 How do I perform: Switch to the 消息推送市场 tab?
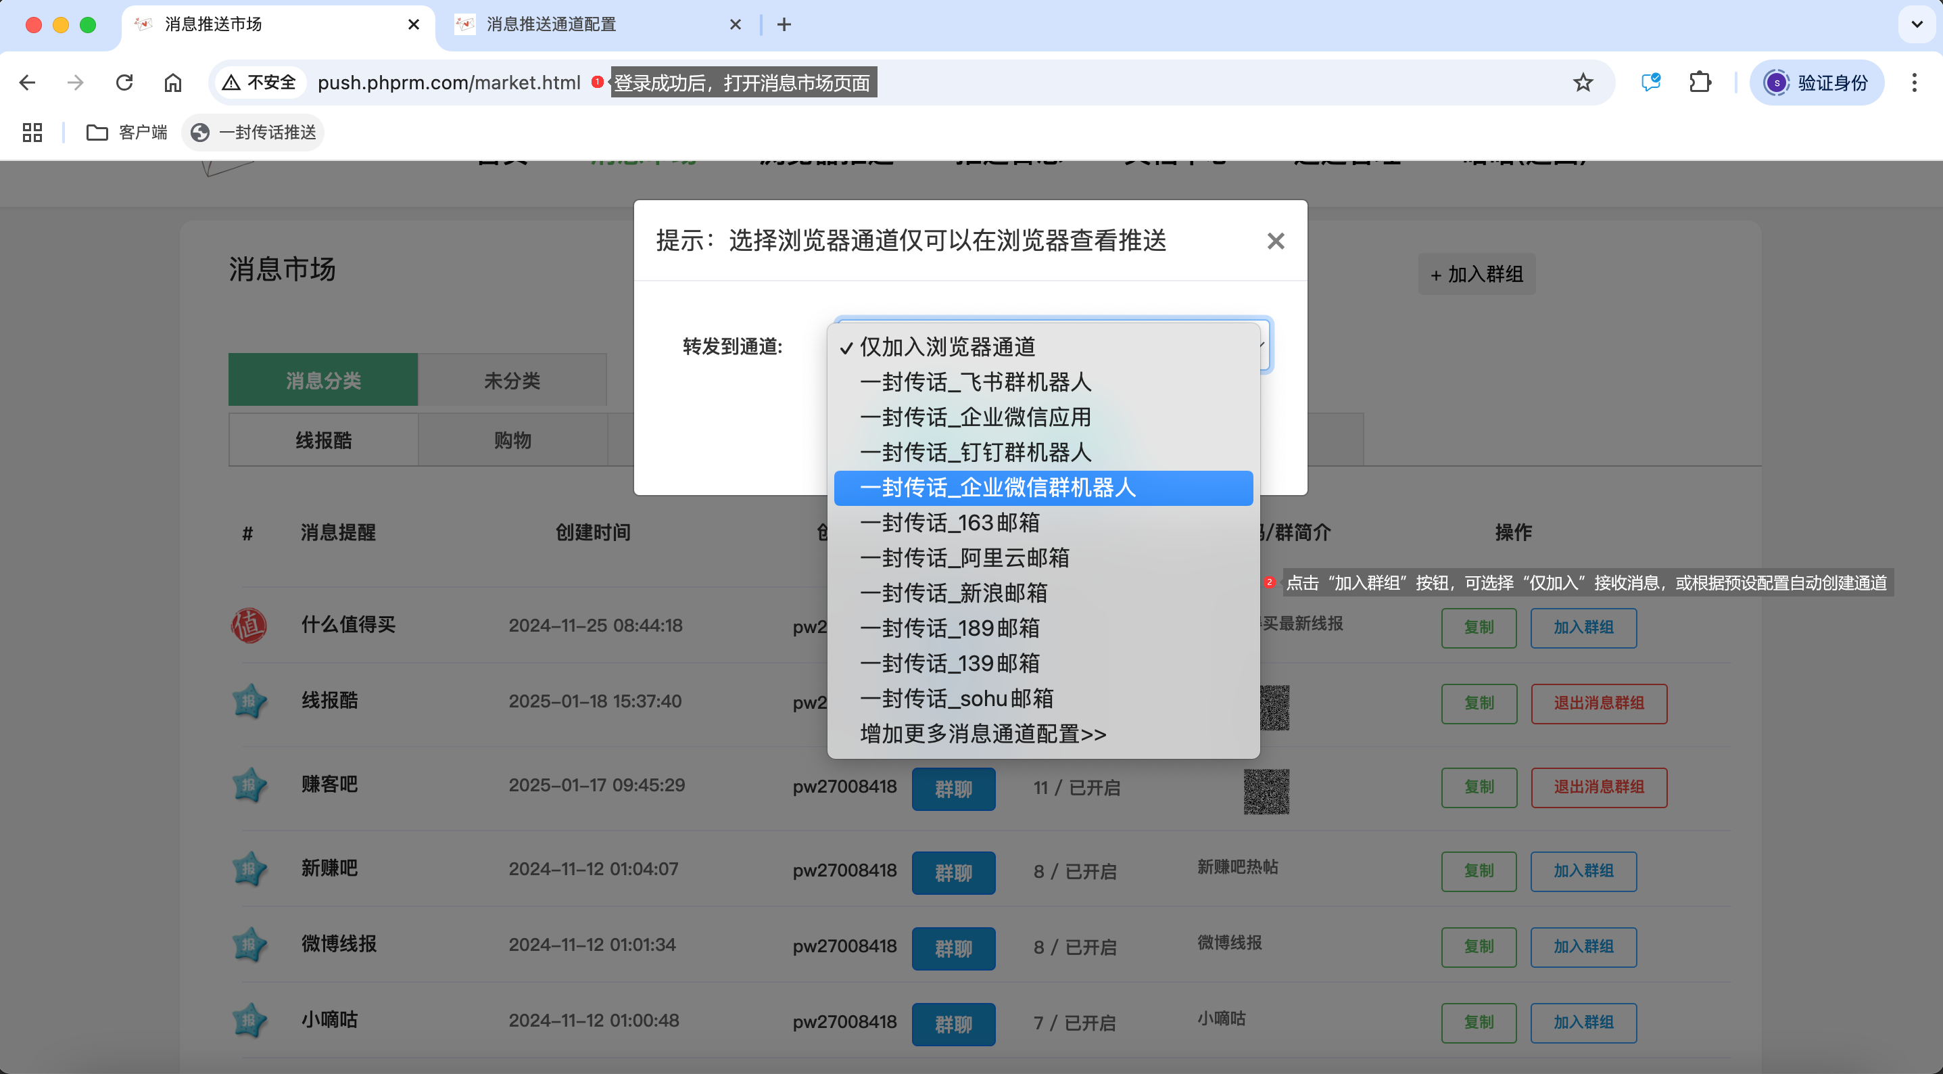coord(278,25)
